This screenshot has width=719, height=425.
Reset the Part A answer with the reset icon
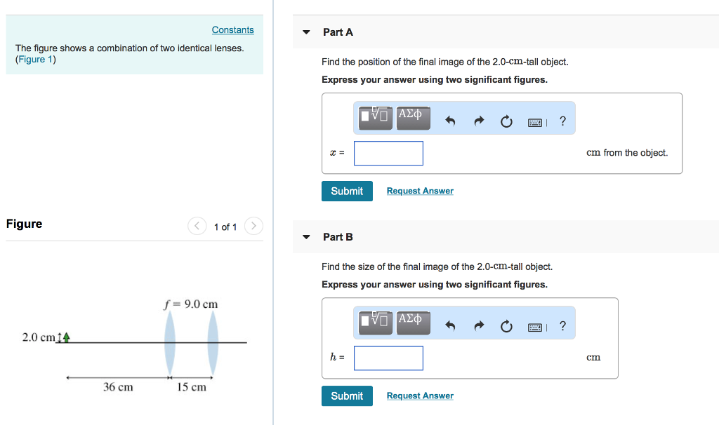tap(506, 121)
